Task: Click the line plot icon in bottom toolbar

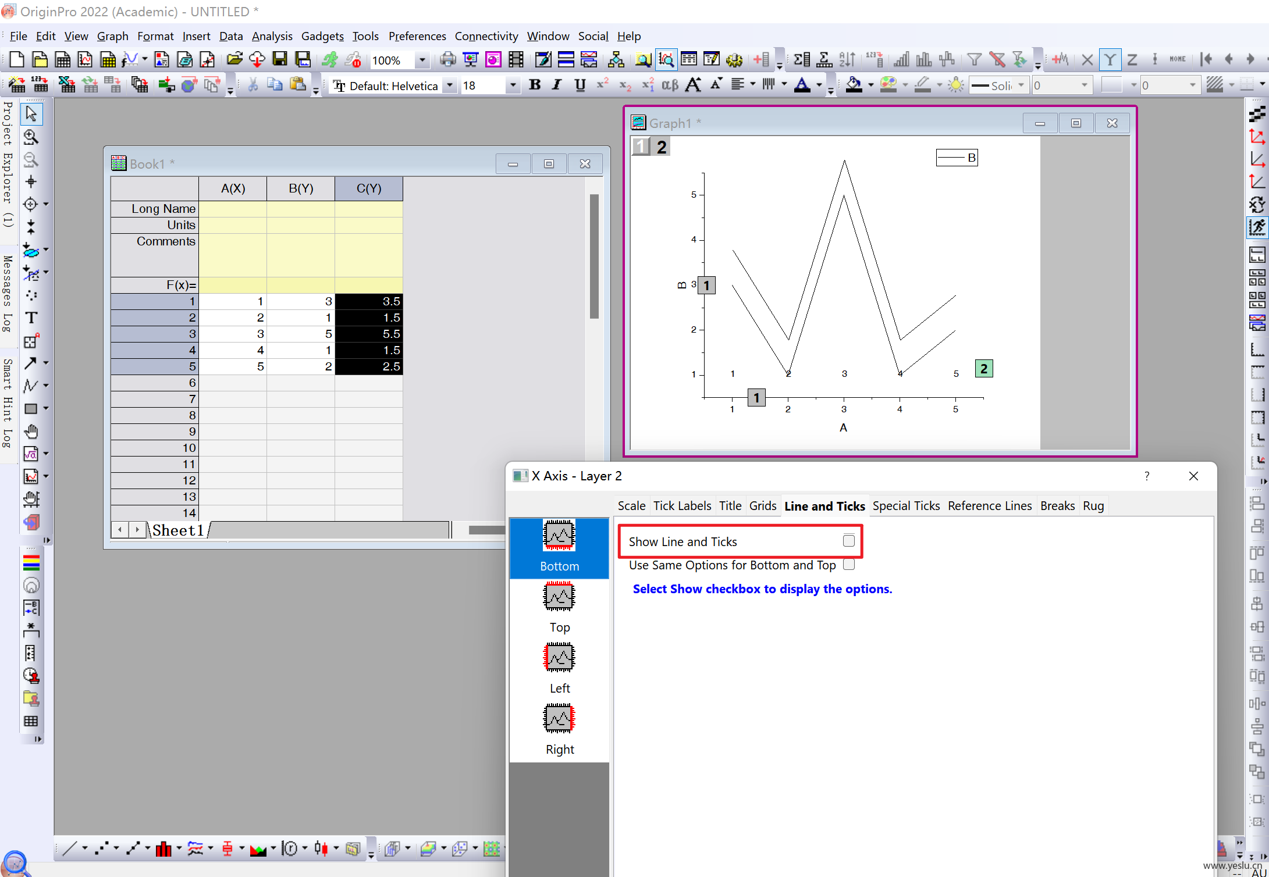Action: pyautogui.click(x=69, y=849)
